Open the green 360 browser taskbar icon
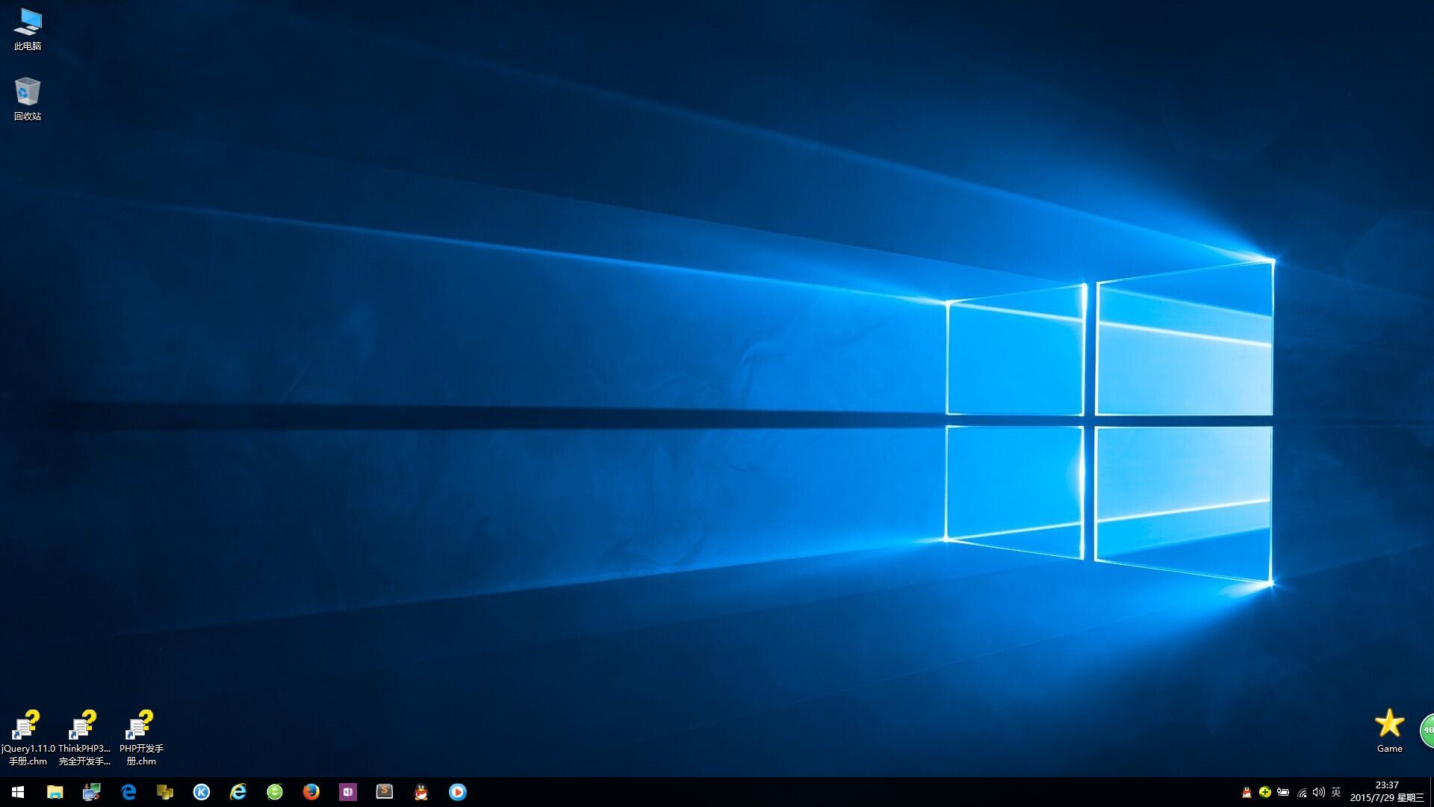The image size is (1434, 807). (x=275, y=792)
